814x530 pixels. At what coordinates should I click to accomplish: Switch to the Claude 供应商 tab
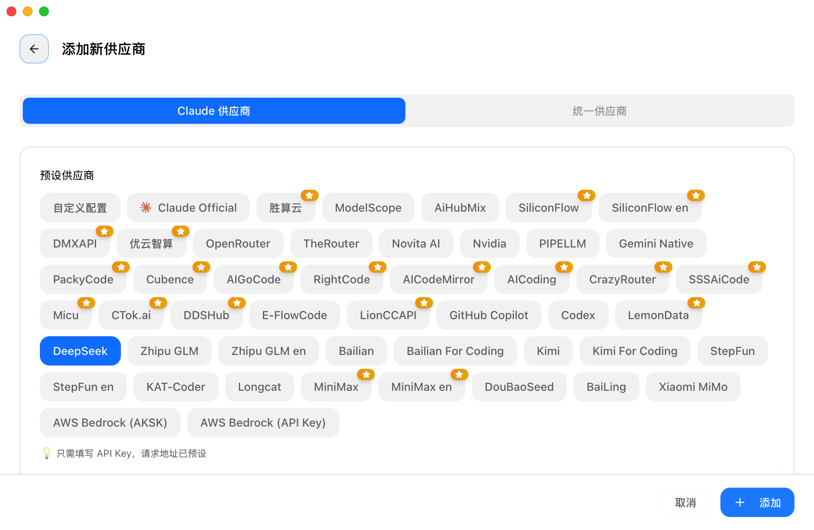[x=214, y=111]
